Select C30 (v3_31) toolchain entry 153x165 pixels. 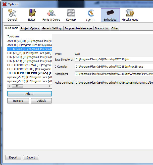click(30, 53)
